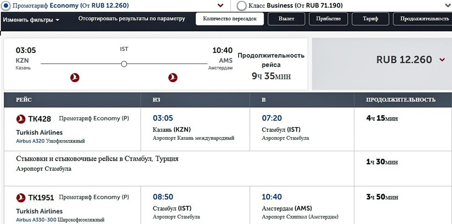452x224 pixels.
Task: Click the IST stopover circle on route line
Action: coord(124,64)
